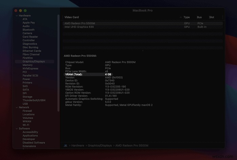Image resolution: width=237 pixels, height=160 pixels.
Task: Select Intel UHD Graphics 630 row
Action: tap(143, 27)
